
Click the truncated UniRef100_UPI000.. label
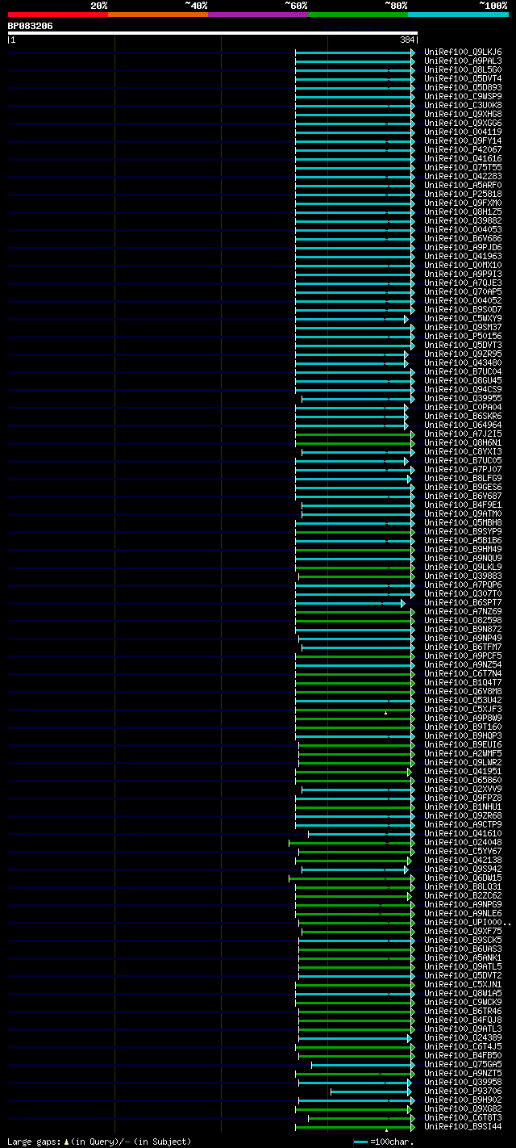tap(468, 922)
